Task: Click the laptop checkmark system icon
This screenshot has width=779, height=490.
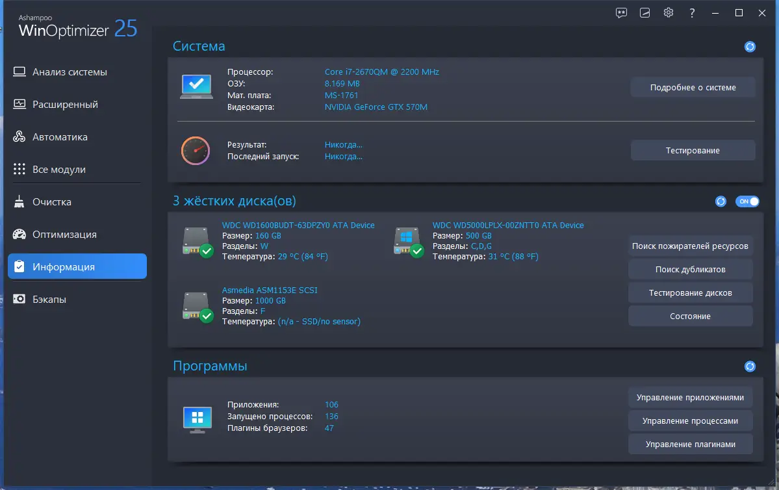Action: coord(196,87)
